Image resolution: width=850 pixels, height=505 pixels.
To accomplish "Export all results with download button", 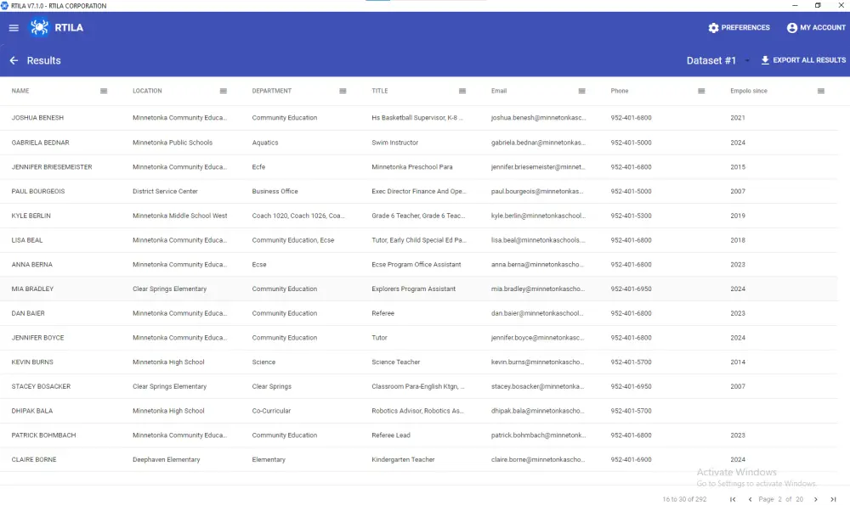I will point(803,60).
